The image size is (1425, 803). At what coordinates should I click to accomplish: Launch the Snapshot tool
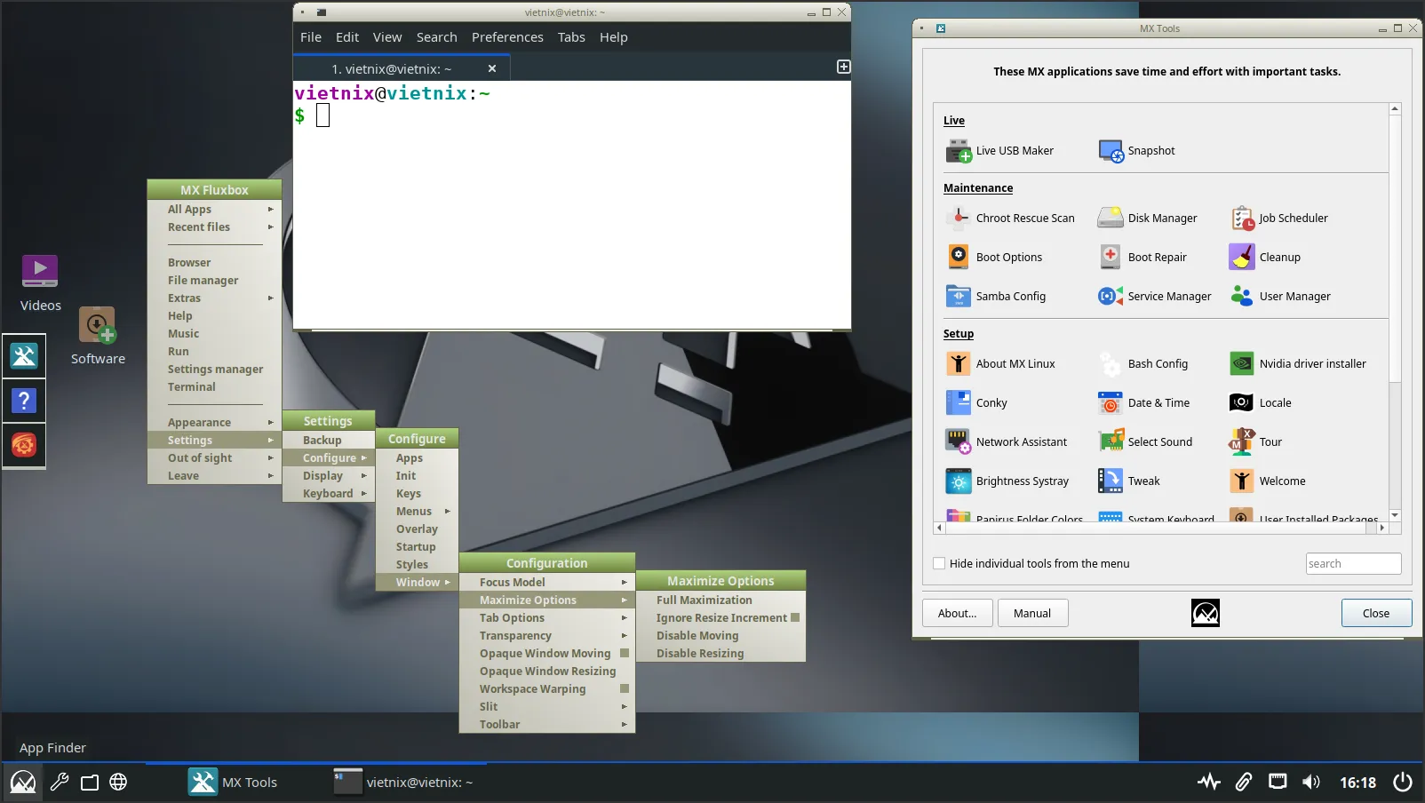[x=1137, y=151]
